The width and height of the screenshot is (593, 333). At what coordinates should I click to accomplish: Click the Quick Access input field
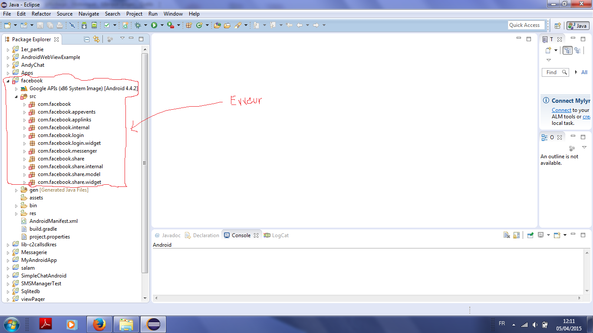pos(526,25)
